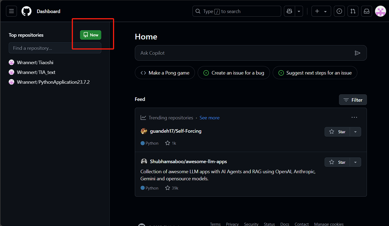The image size is (389, 226).
Task: Click the trending repositories chart icon
Action: coord(143,117)
